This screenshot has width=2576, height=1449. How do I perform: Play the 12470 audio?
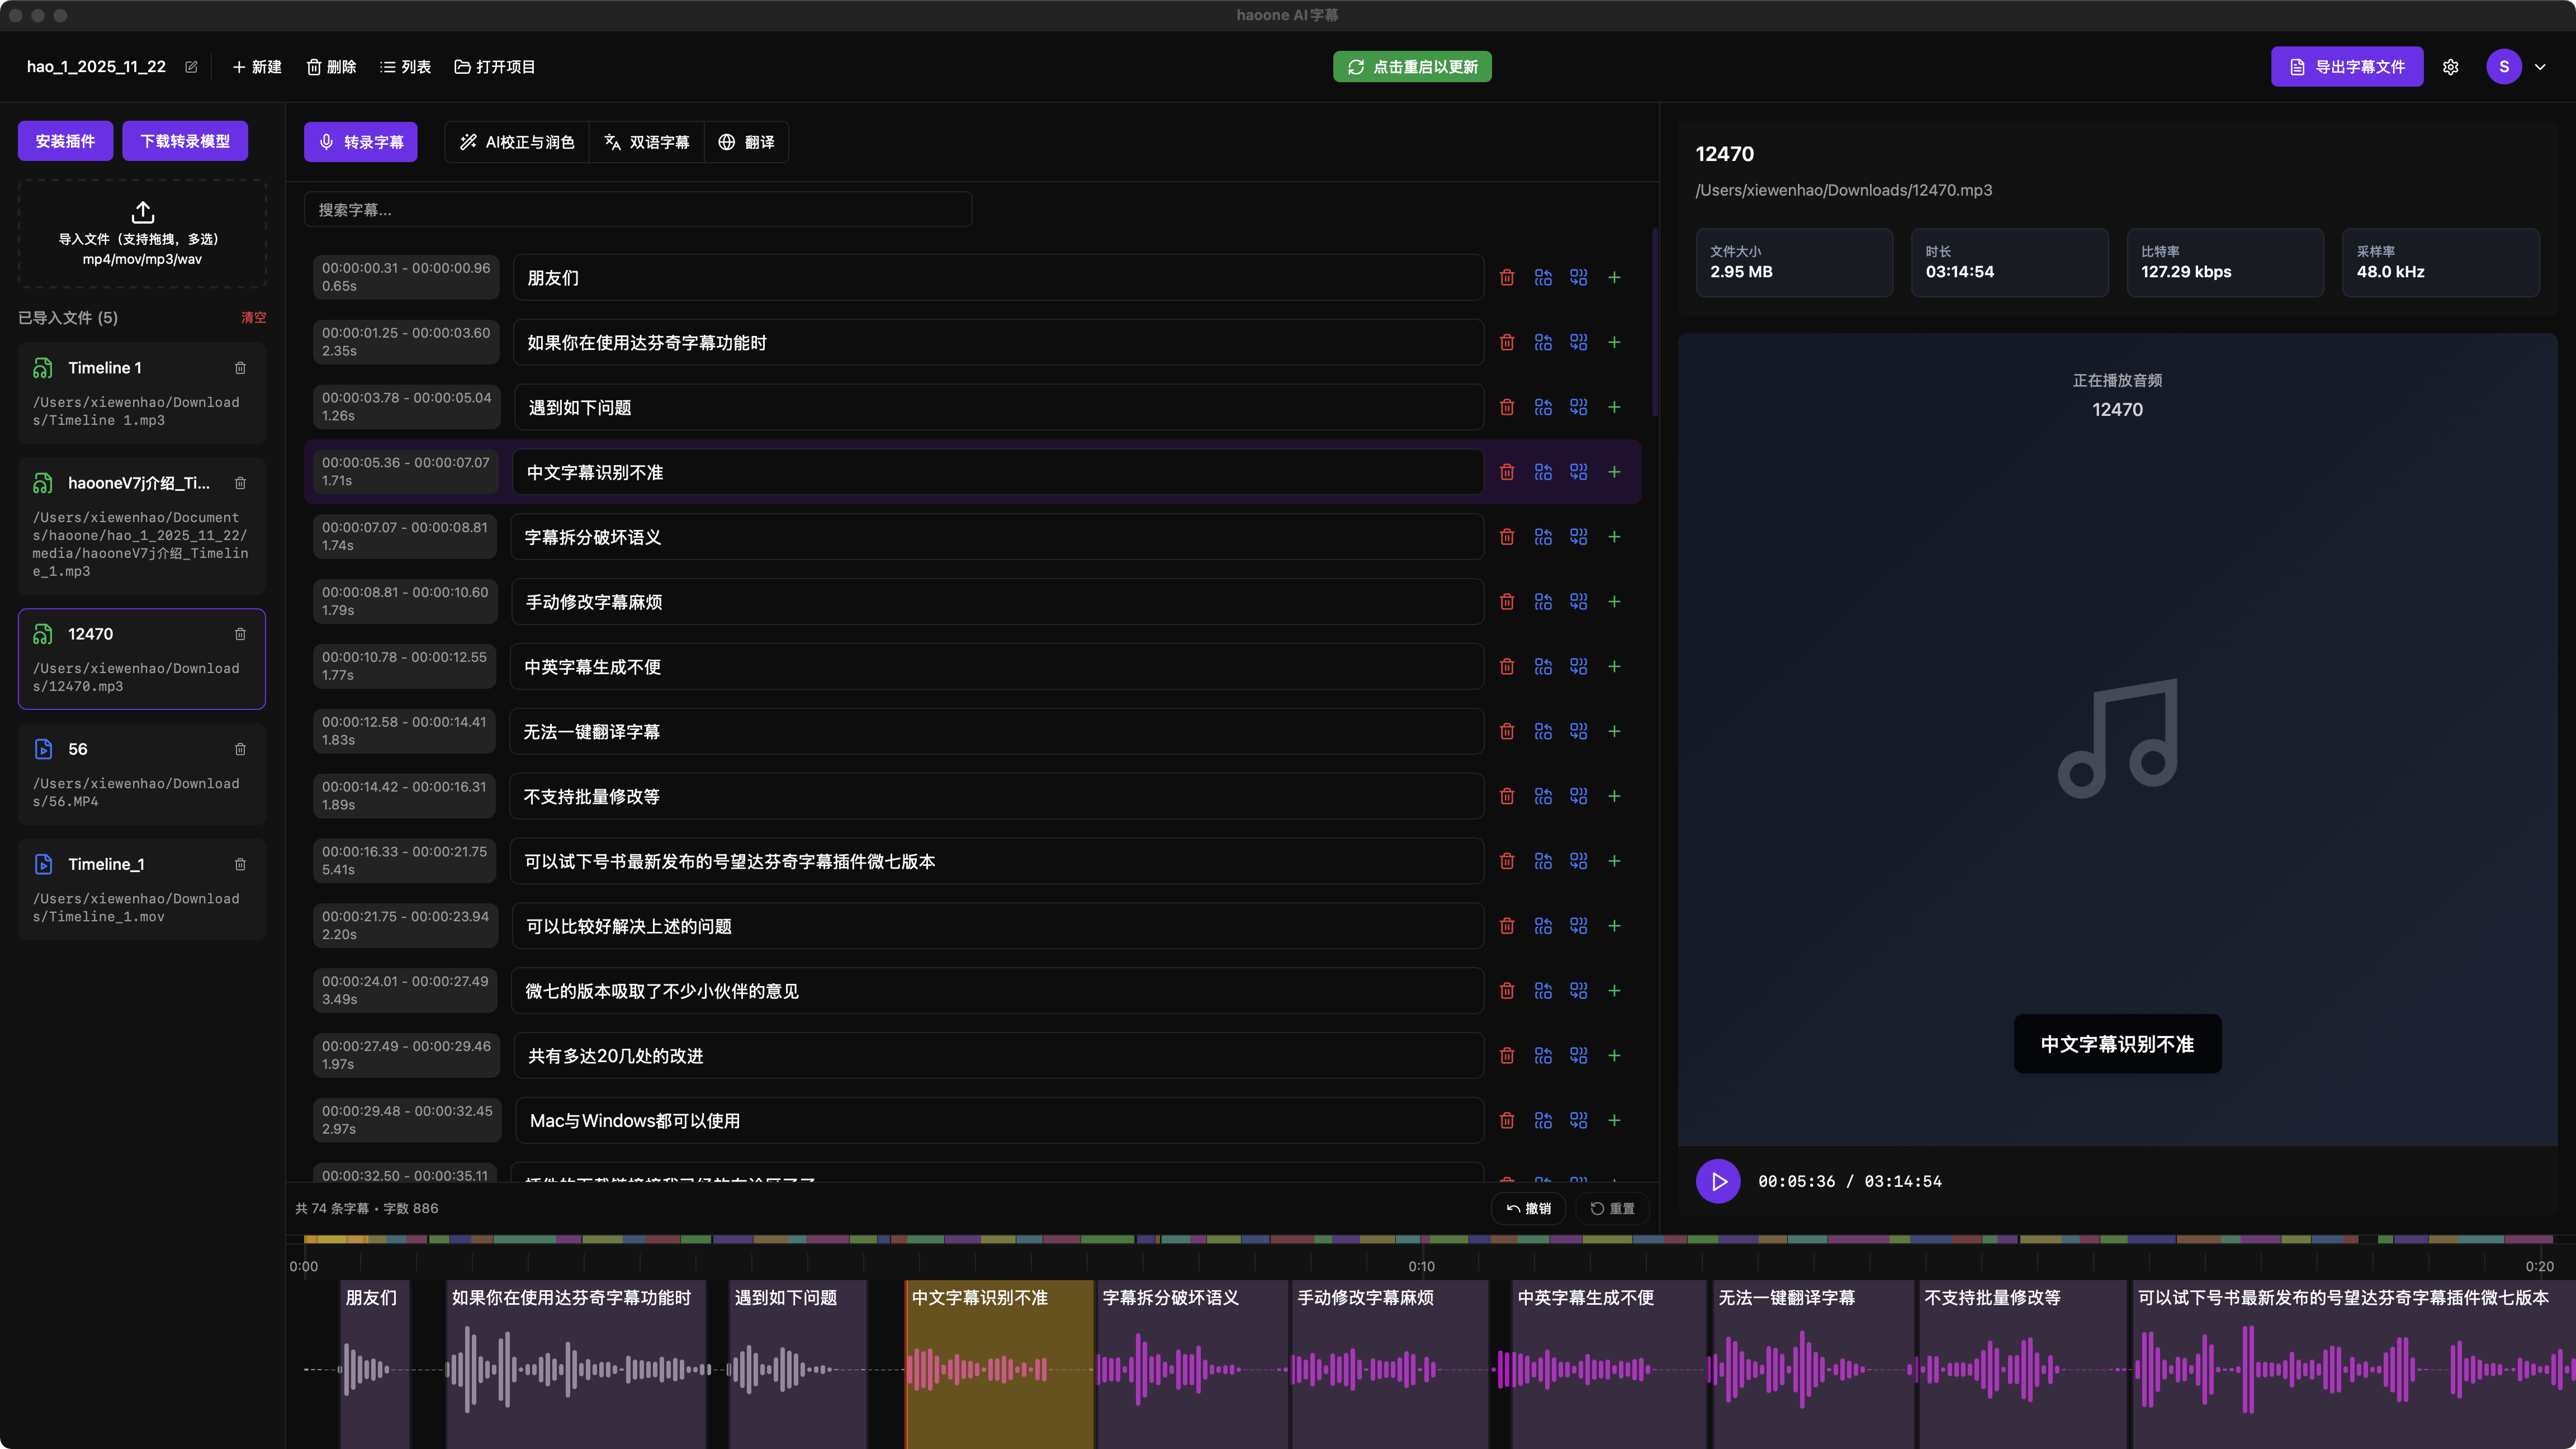tap(1718, 1181)
